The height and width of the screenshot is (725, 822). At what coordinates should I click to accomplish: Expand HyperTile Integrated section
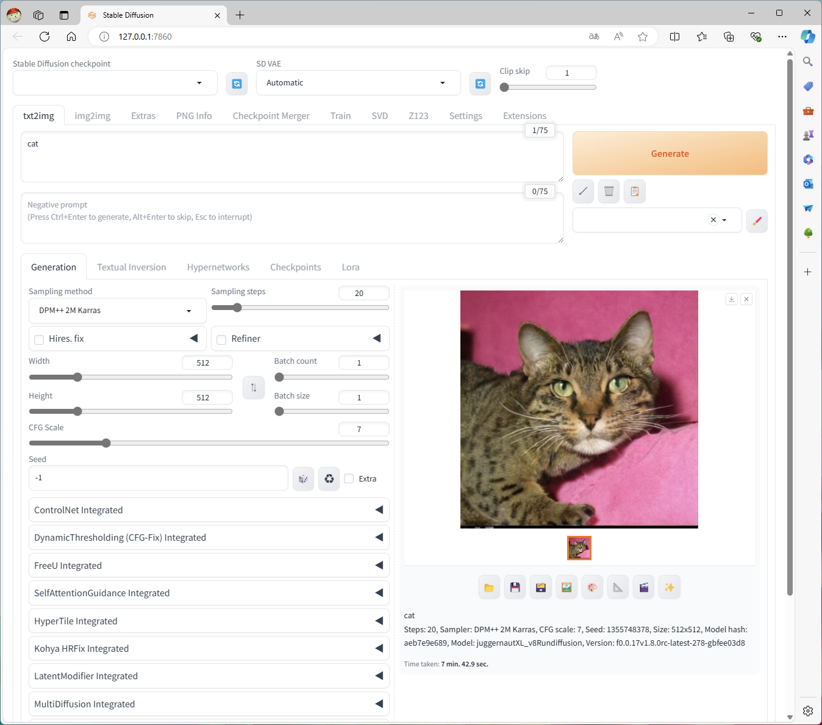[x=209, y=621]
